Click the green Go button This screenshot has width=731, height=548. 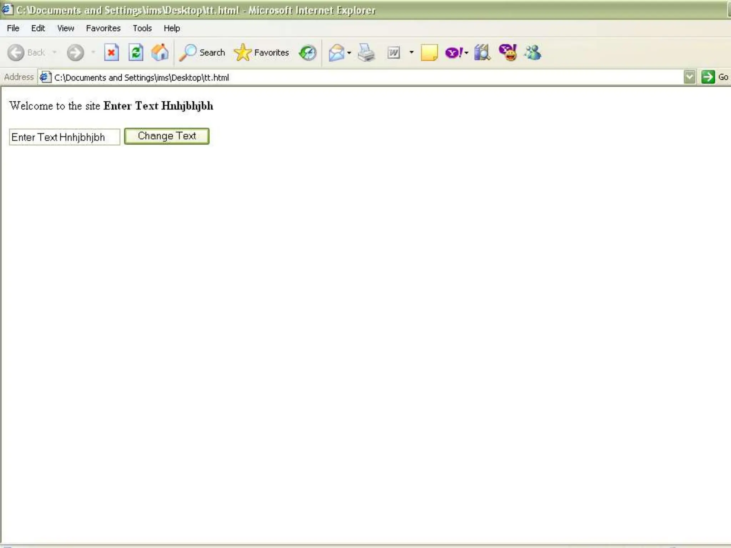coord(708,77)
